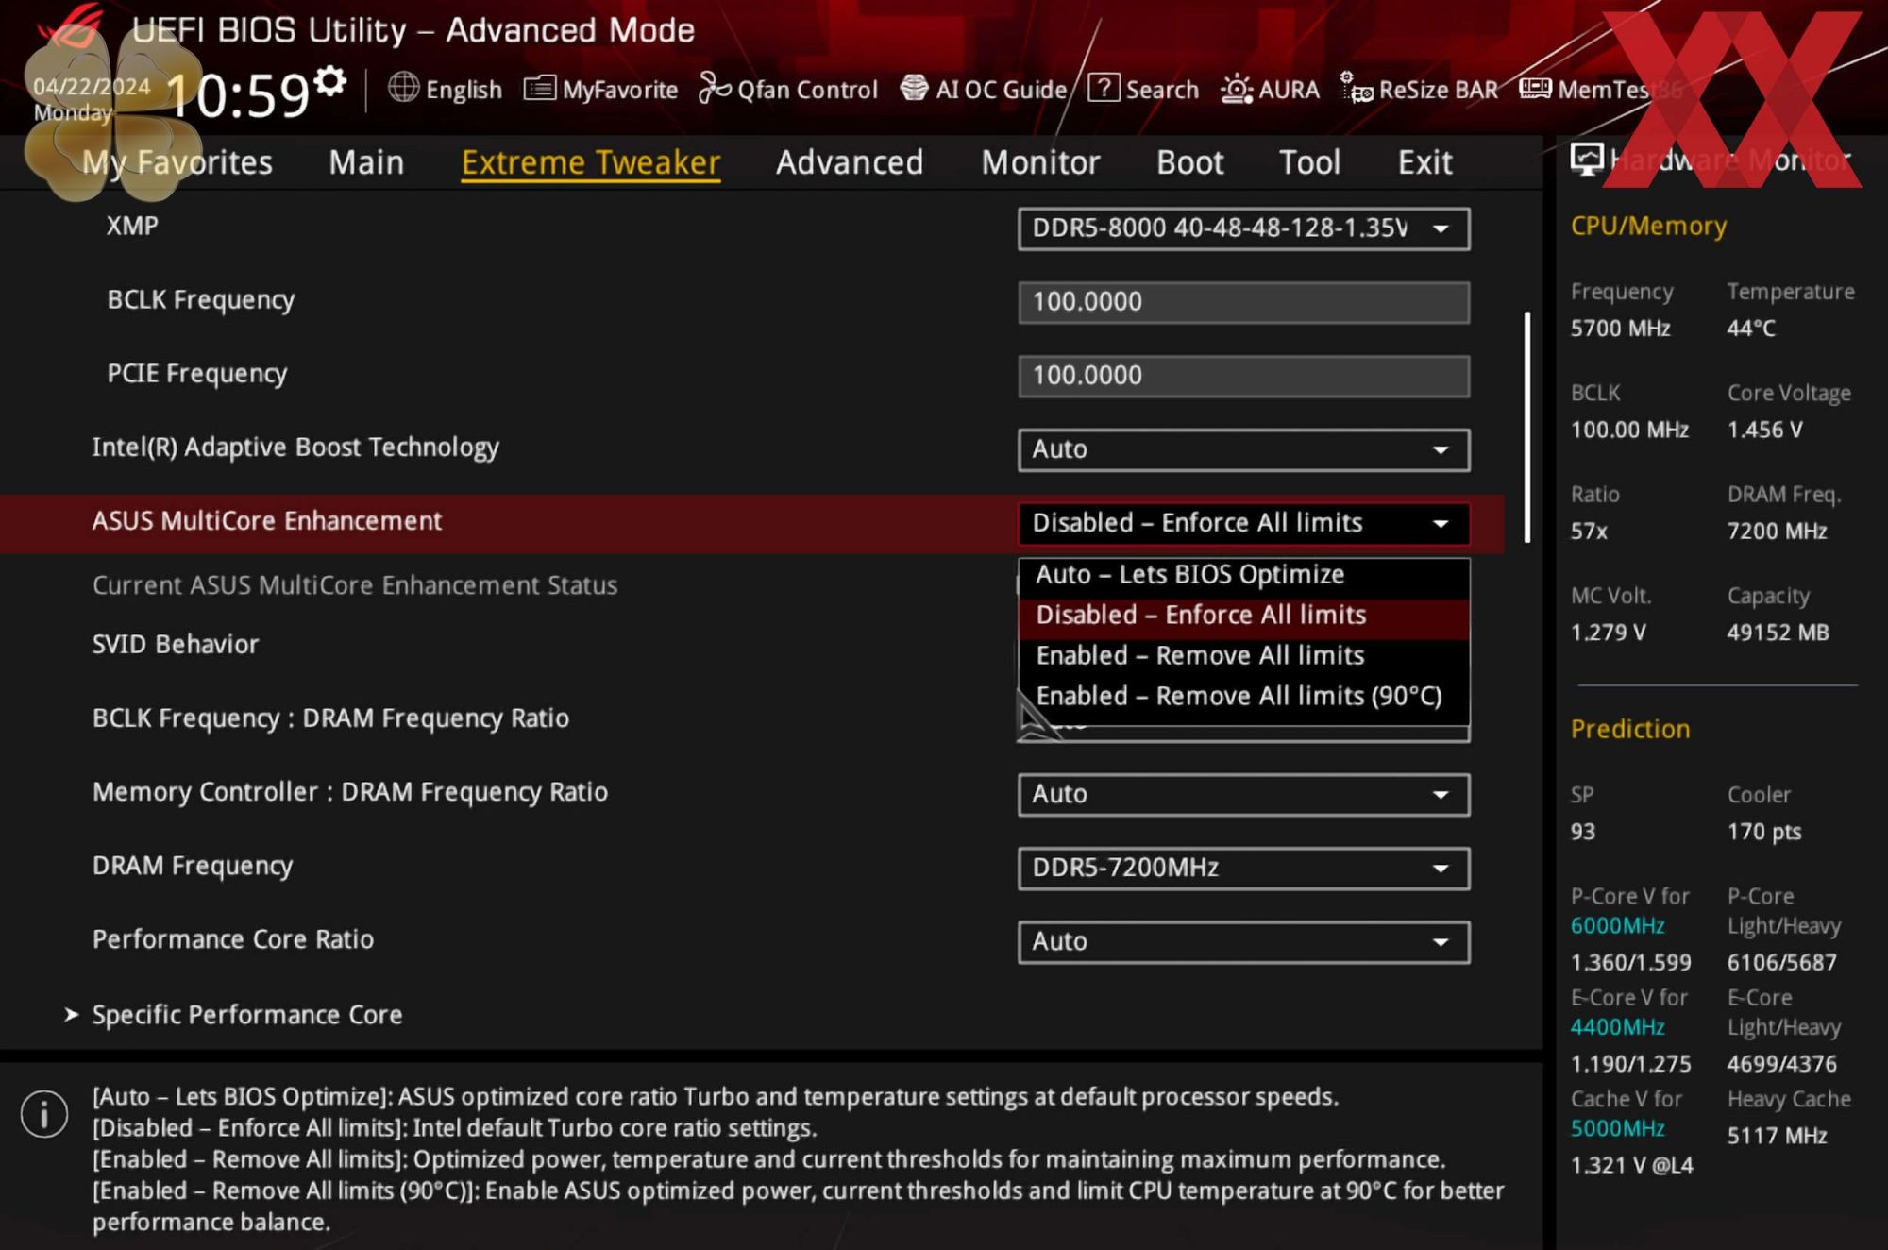
Task: Expand Performance Core Ratio dropdown
Action: click(1439, 938)
